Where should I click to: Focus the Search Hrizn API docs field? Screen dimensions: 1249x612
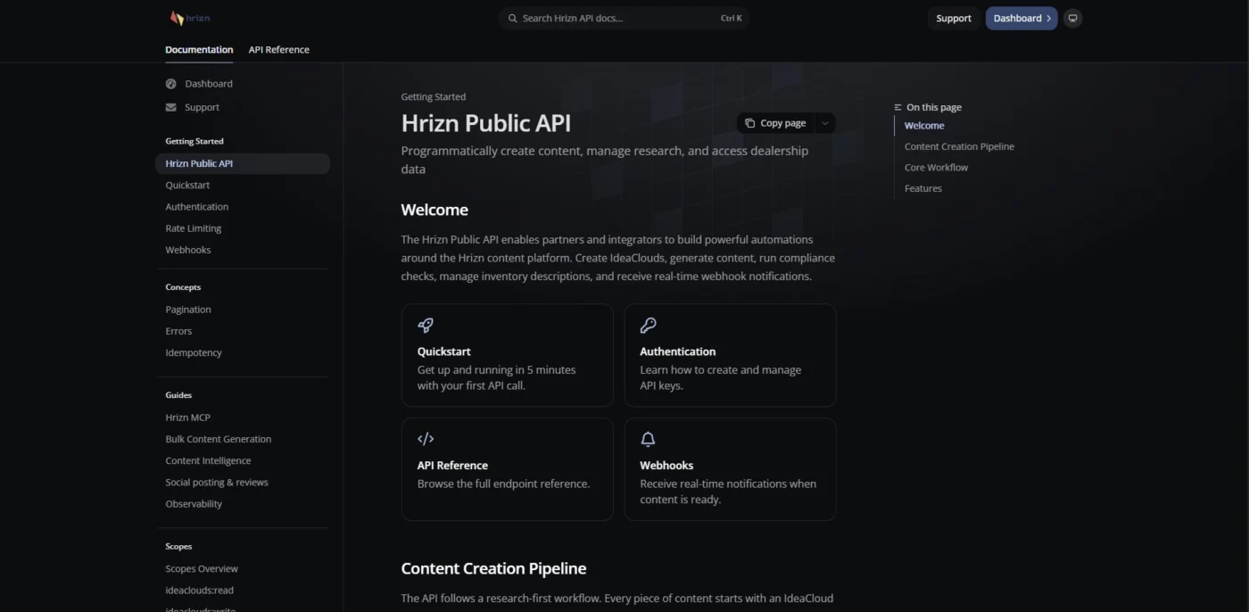pos(624,18)
